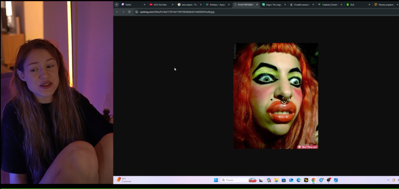Open Outlook from the taskbar
The image size is (399, 189).
pyautogui.click(x=291, y=180)
